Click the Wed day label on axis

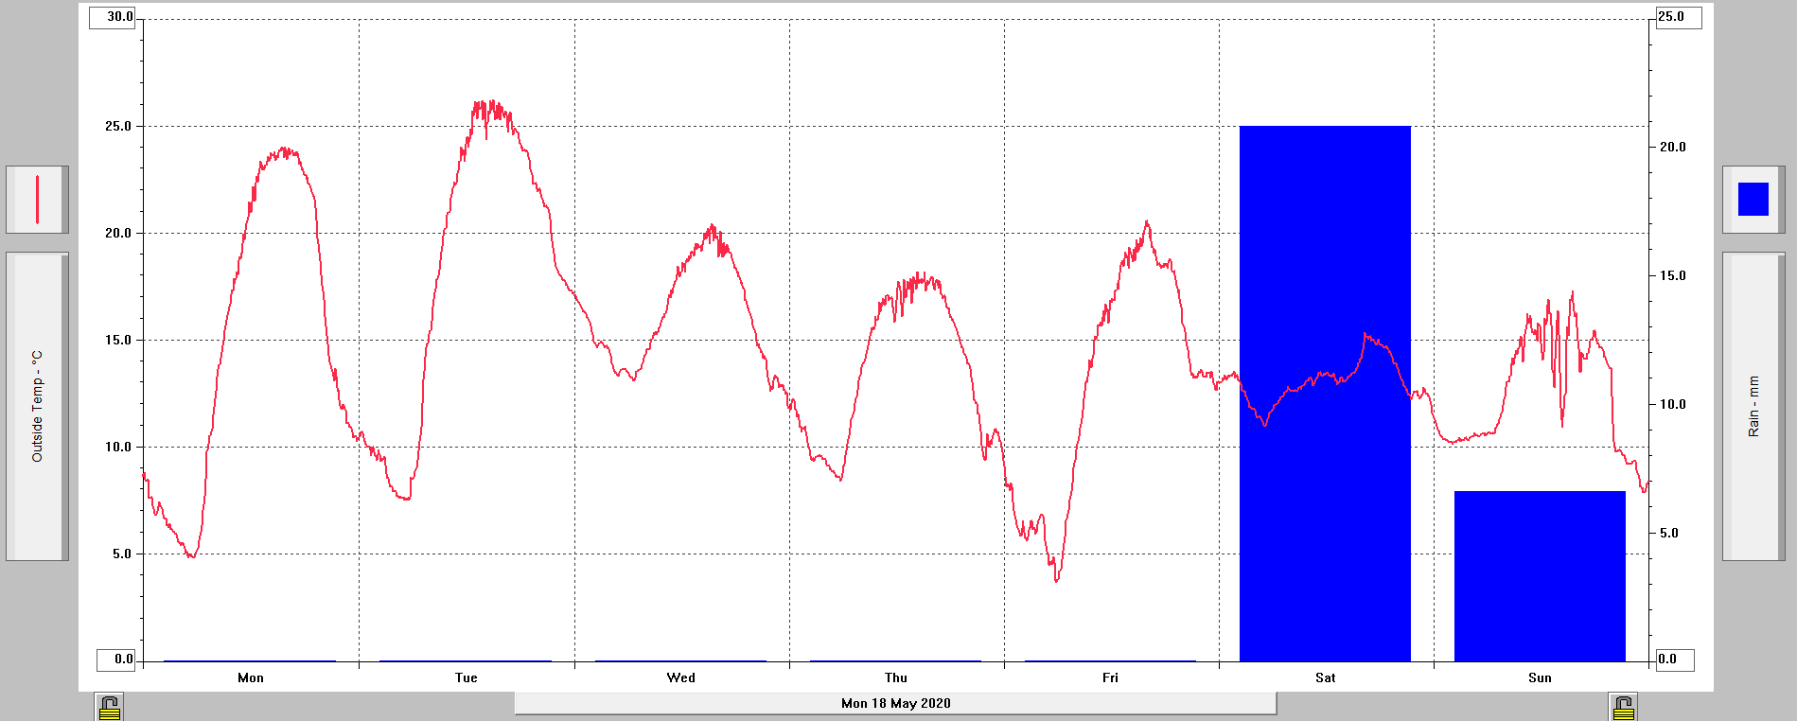point(680,677)
